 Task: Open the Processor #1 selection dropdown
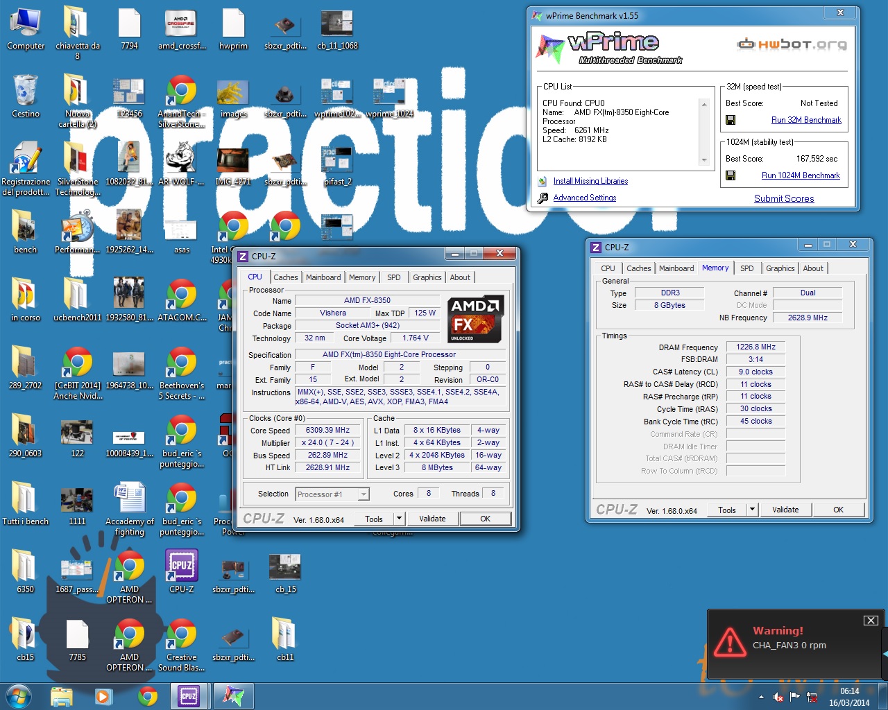tap(332, 494)
